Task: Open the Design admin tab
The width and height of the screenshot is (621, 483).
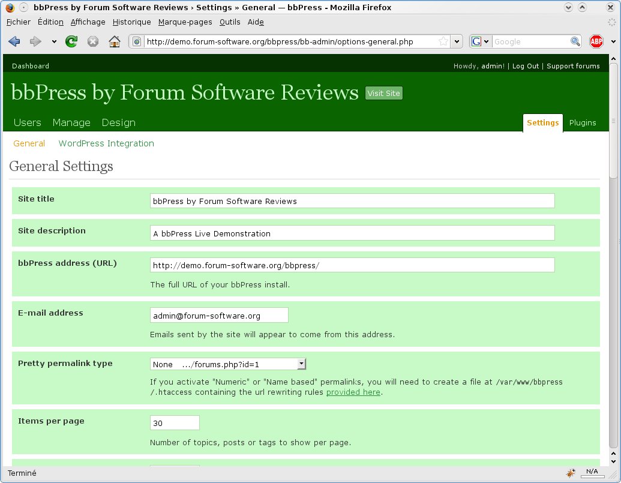Action: (118, 123)
